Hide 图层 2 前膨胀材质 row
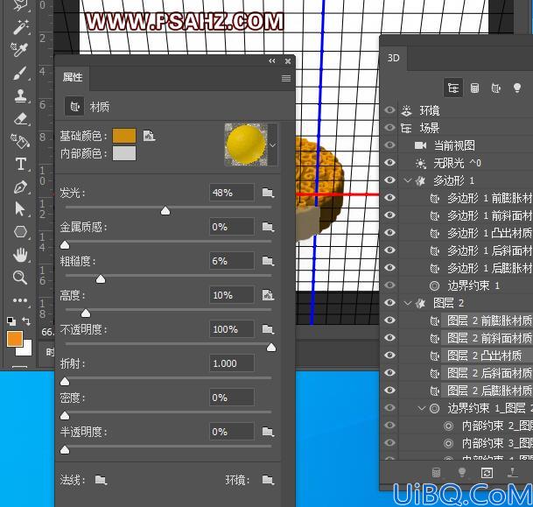The width and height of the screenshot is (533, 507). pos(389,320)
